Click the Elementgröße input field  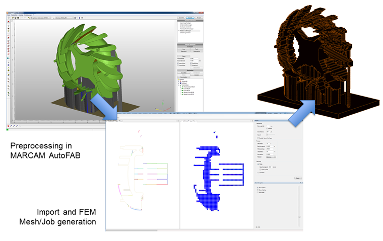click(x=268, y=126)
